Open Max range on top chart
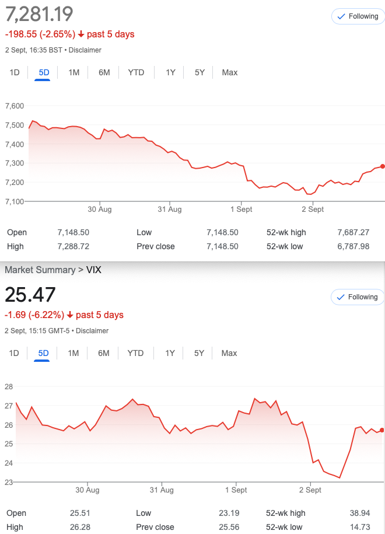The width and height of the screenshot is (385, 534). pyautogui.click(x=230, y=72)
